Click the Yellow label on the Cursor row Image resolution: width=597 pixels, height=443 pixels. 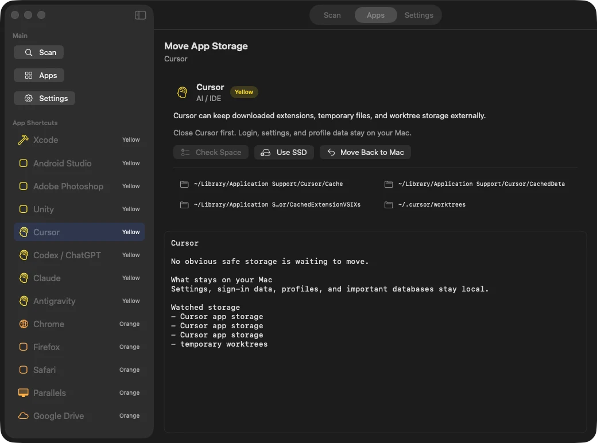pos(131,232)
